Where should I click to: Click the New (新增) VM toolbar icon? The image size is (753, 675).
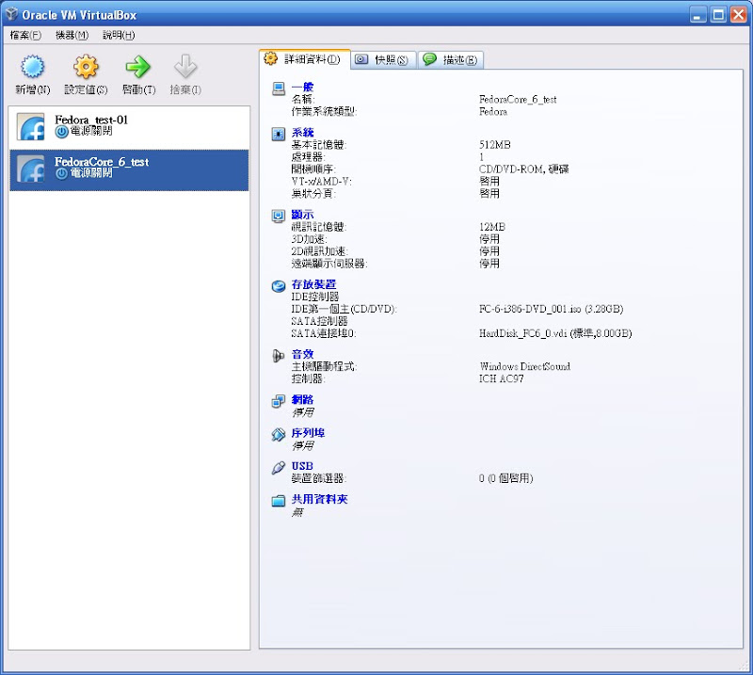[32, 66]
